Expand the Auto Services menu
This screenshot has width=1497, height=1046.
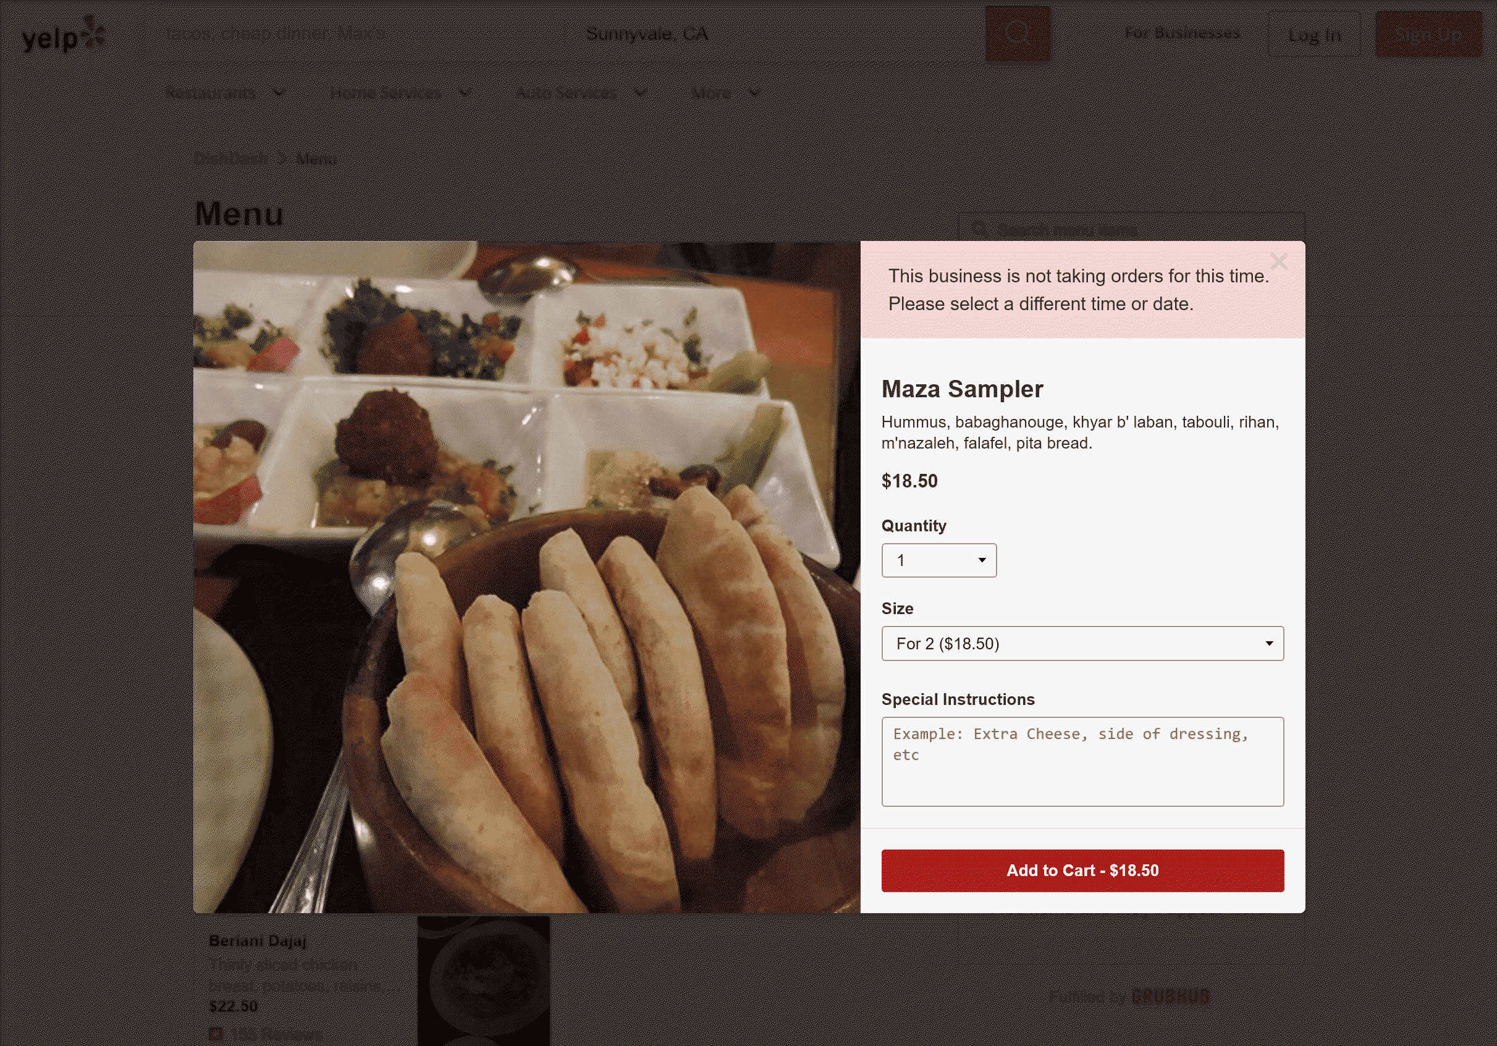click(580, 93)
